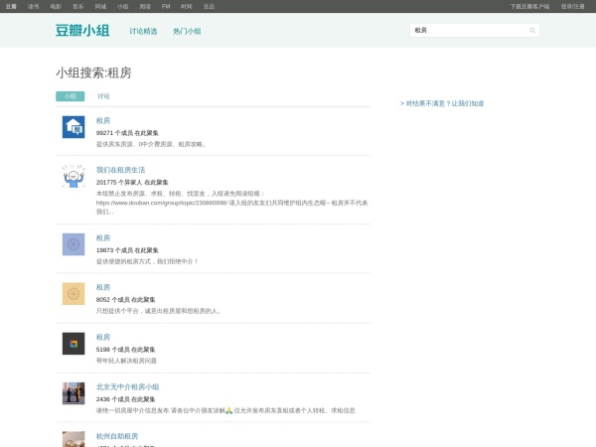The width and height of the screenshot is (596, 447).
Task: Click 对结果不满意？让我们知道 feedback link
Action: click(442, 102)
